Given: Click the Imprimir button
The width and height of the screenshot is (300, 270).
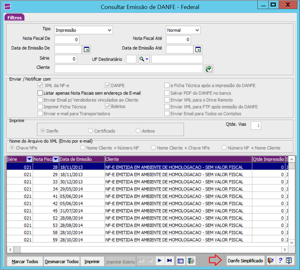Looking at the screenshot, I should [92, 261].
